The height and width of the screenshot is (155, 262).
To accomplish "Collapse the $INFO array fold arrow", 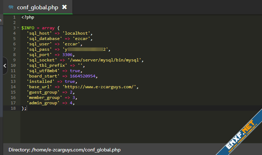I will point(18,28).
